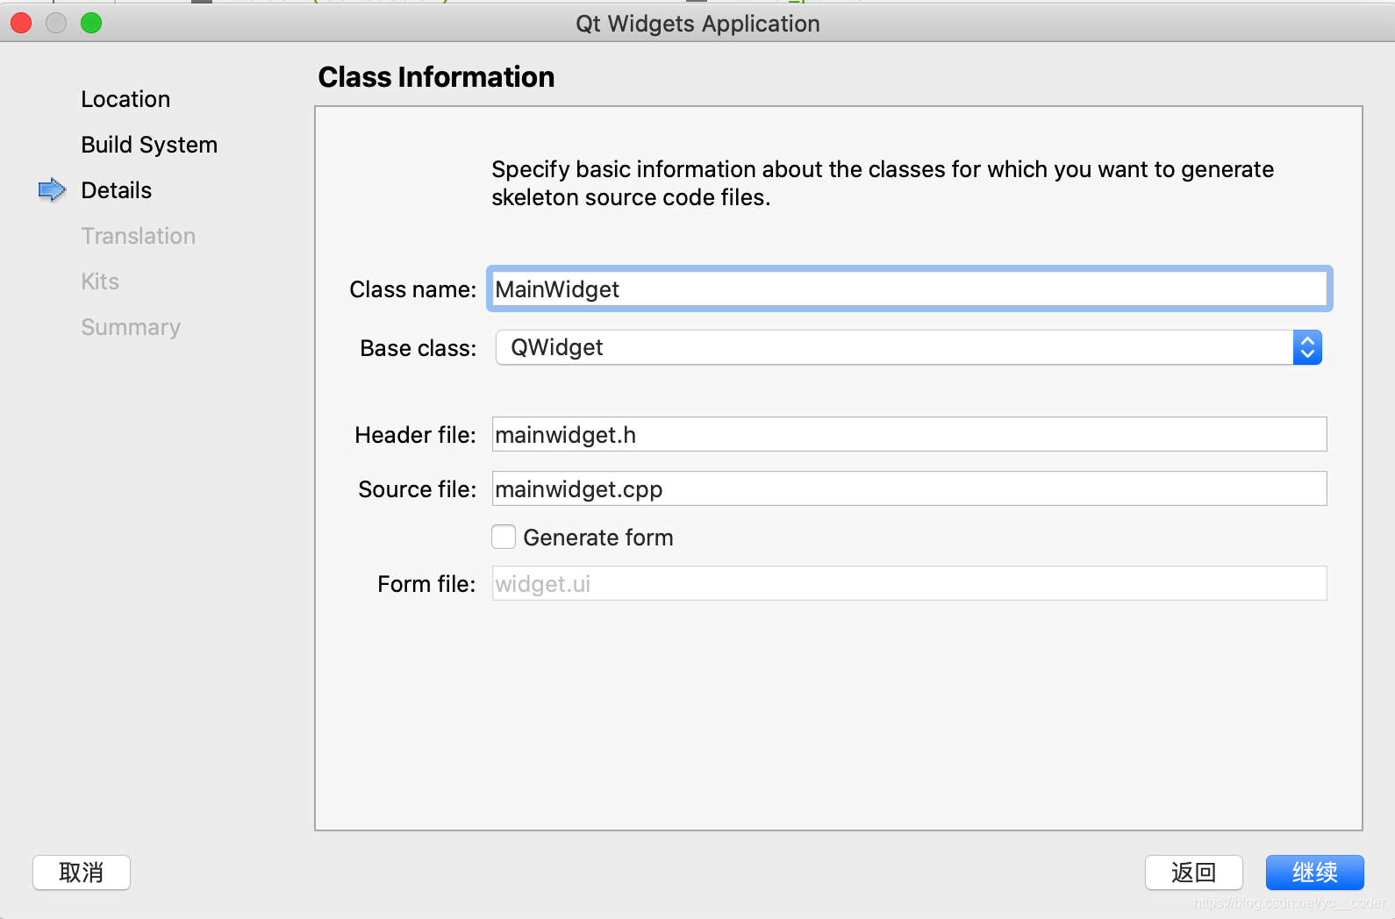Click the Header file label

pyautogui.click(x=415, y=435)
